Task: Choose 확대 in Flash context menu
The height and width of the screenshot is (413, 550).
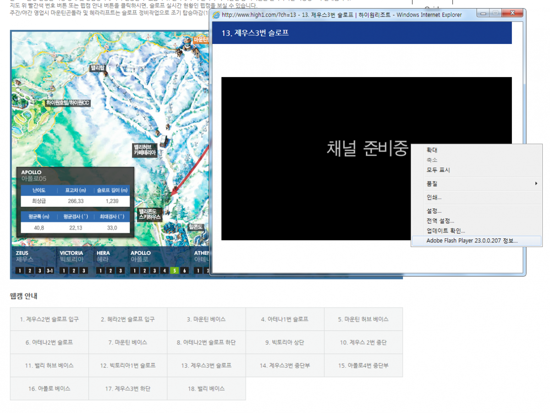Action: pyautogui.click(x=477, y=150)
